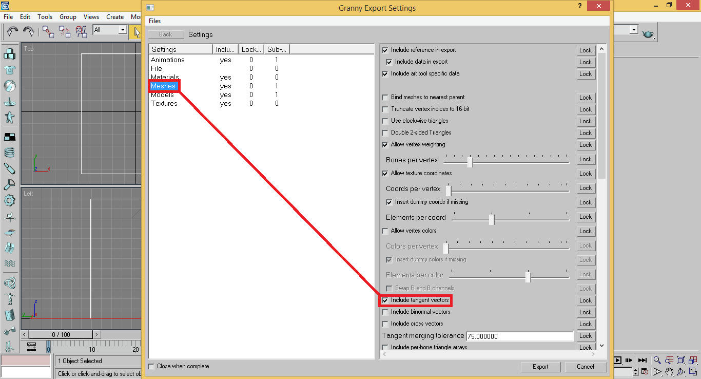Open dropdown left of the teapot icon
The image size is (701, 379).
(634, 30)
